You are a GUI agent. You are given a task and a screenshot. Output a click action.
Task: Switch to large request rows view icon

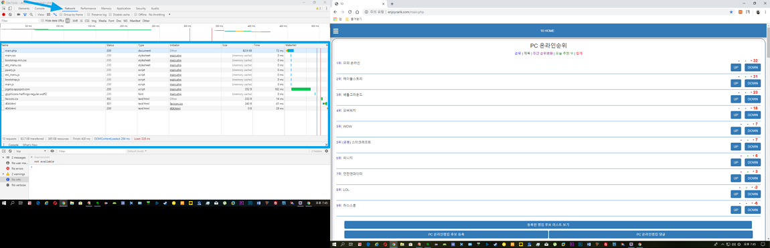click(x=49, y=15)
